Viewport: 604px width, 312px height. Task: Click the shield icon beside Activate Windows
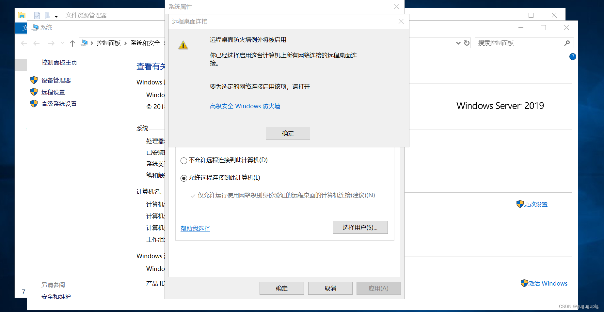coord(524,283)
